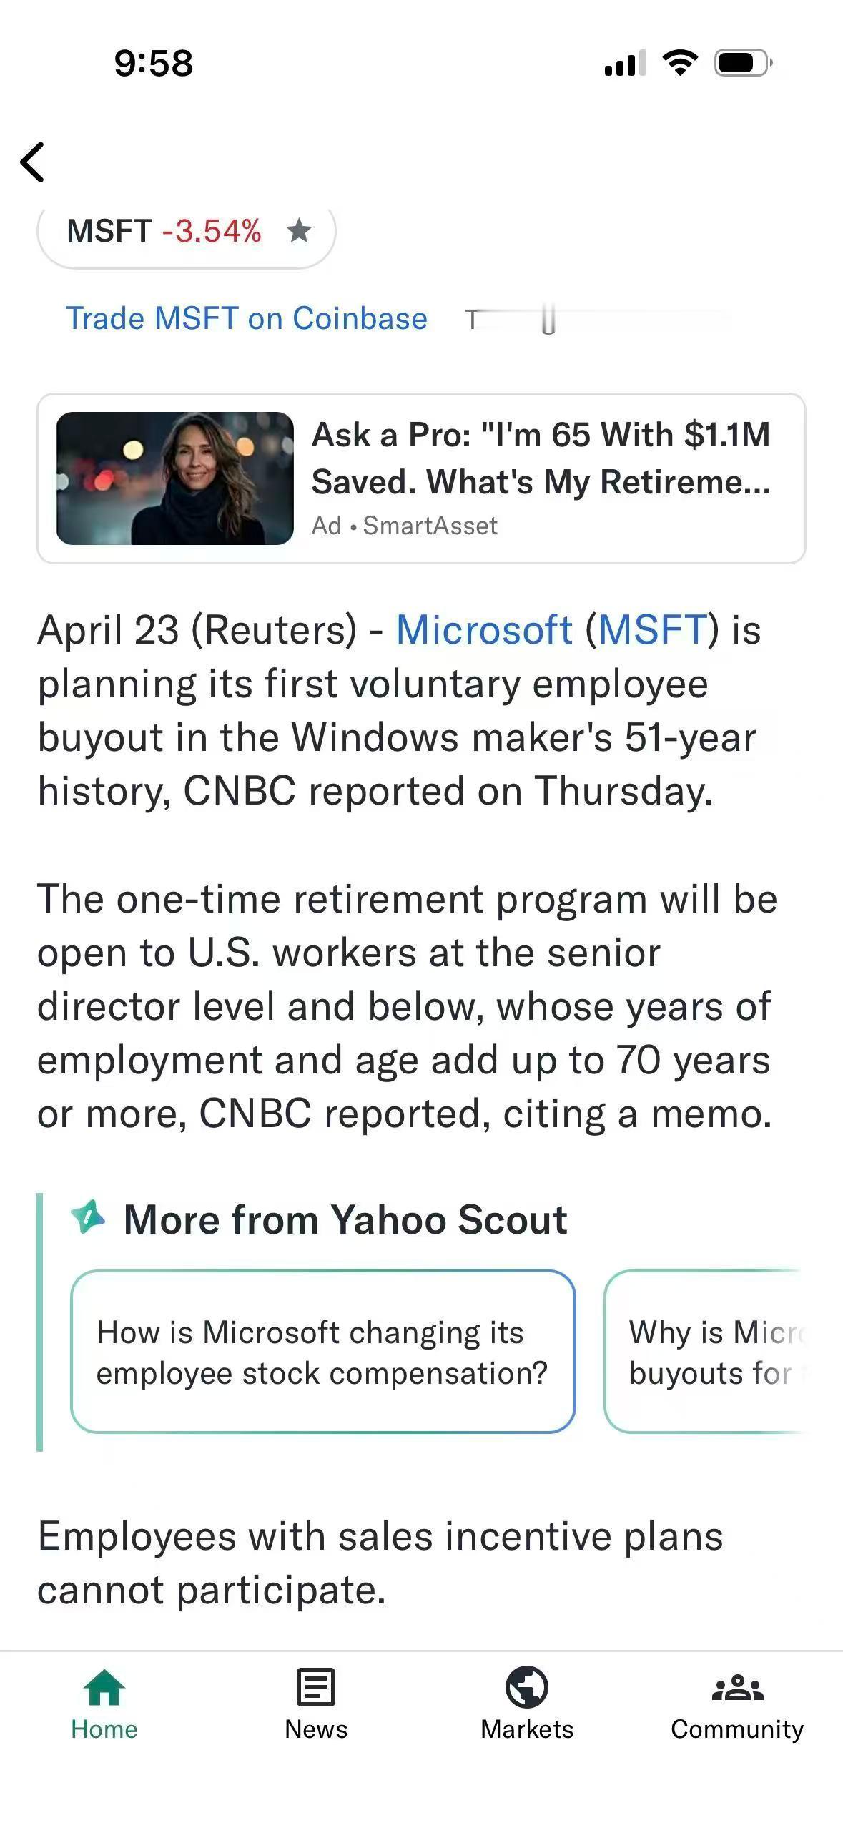Tap the back arrow icon
This screenshot has width=843, height=1828.
click(33, 162)
